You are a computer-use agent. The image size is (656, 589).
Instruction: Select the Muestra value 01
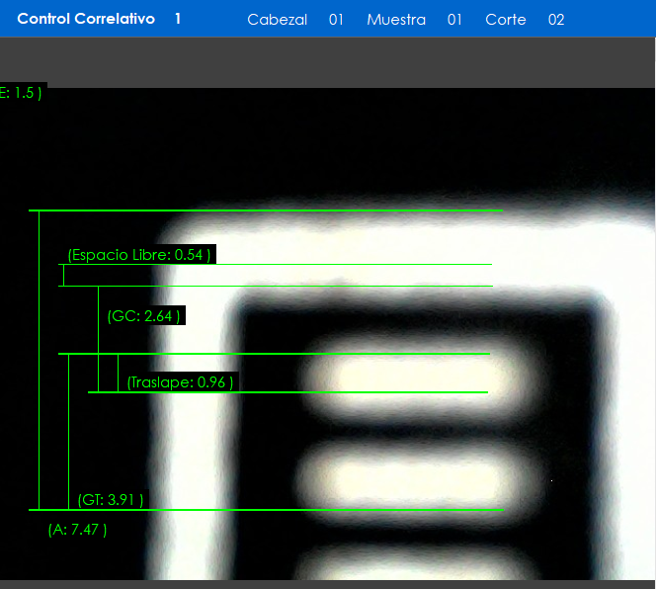tap(454, 20)
